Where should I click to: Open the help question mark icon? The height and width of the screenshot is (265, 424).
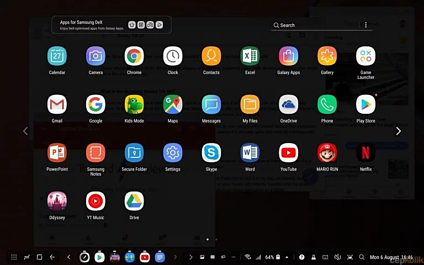[x=302, y=257]
